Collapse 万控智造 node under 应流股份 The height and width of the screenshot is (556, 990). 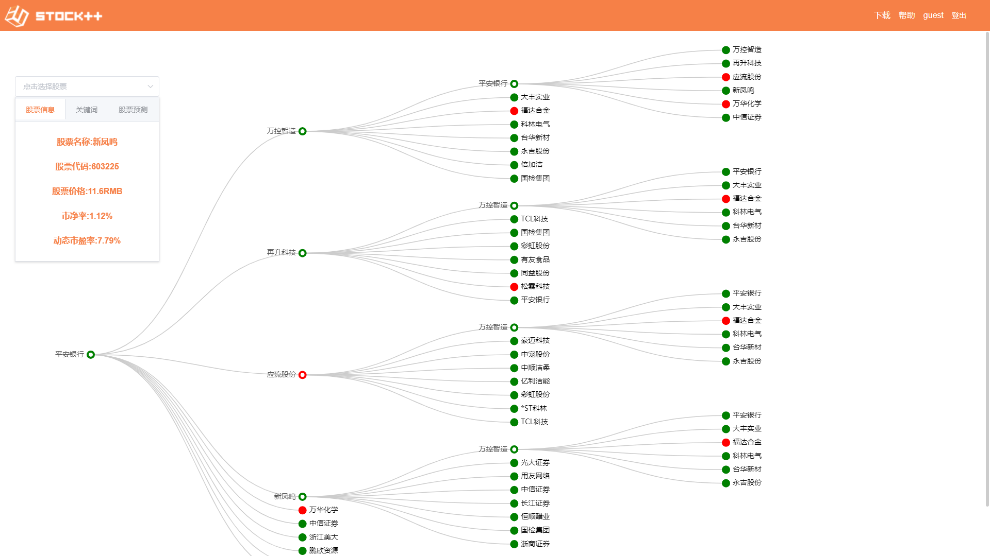pyautogui.click(x=514, y=327)
